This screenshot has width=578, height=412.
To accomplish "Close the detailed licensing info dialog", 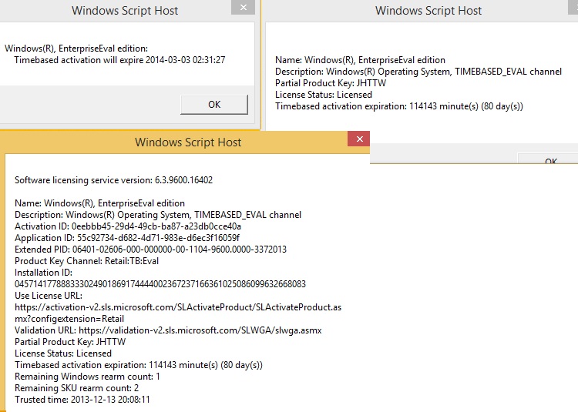I will pos(358,139).
